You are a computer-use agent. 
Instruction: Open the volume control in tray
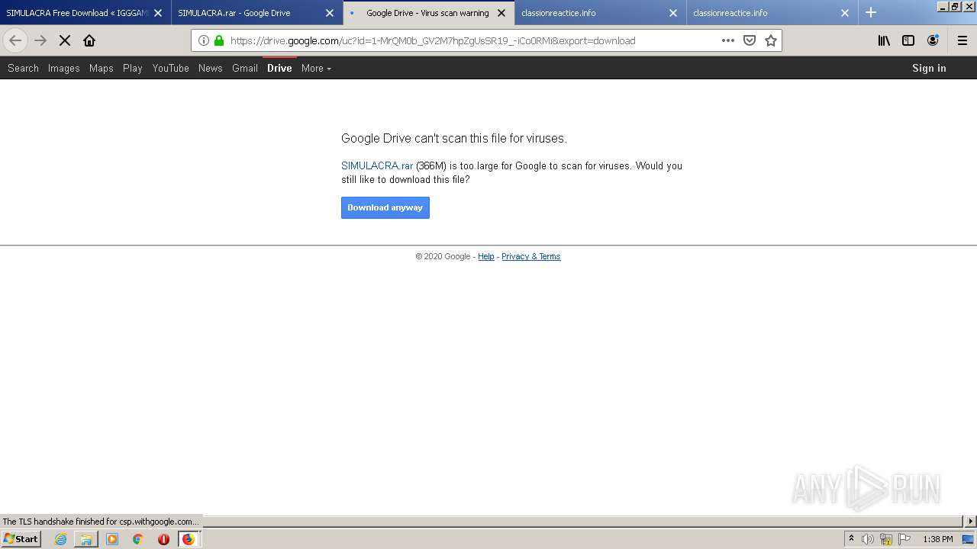pos(868,539)
